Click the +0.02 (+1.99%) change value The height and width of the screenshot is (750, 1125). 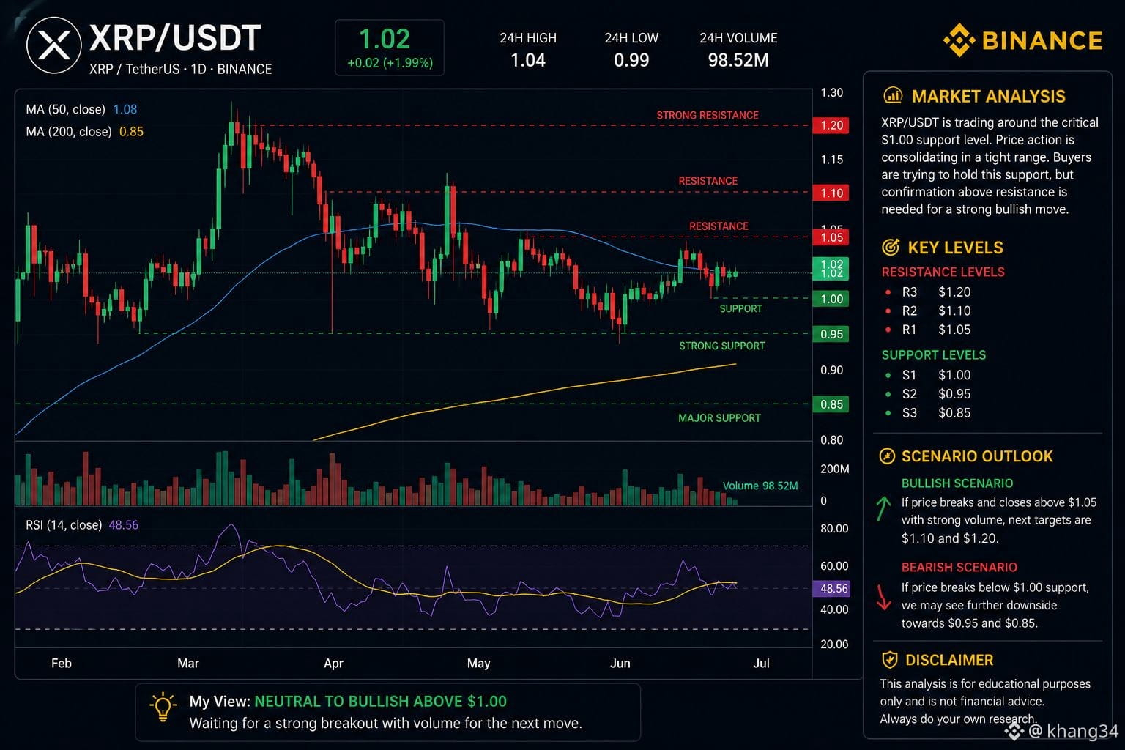point(390,63)
